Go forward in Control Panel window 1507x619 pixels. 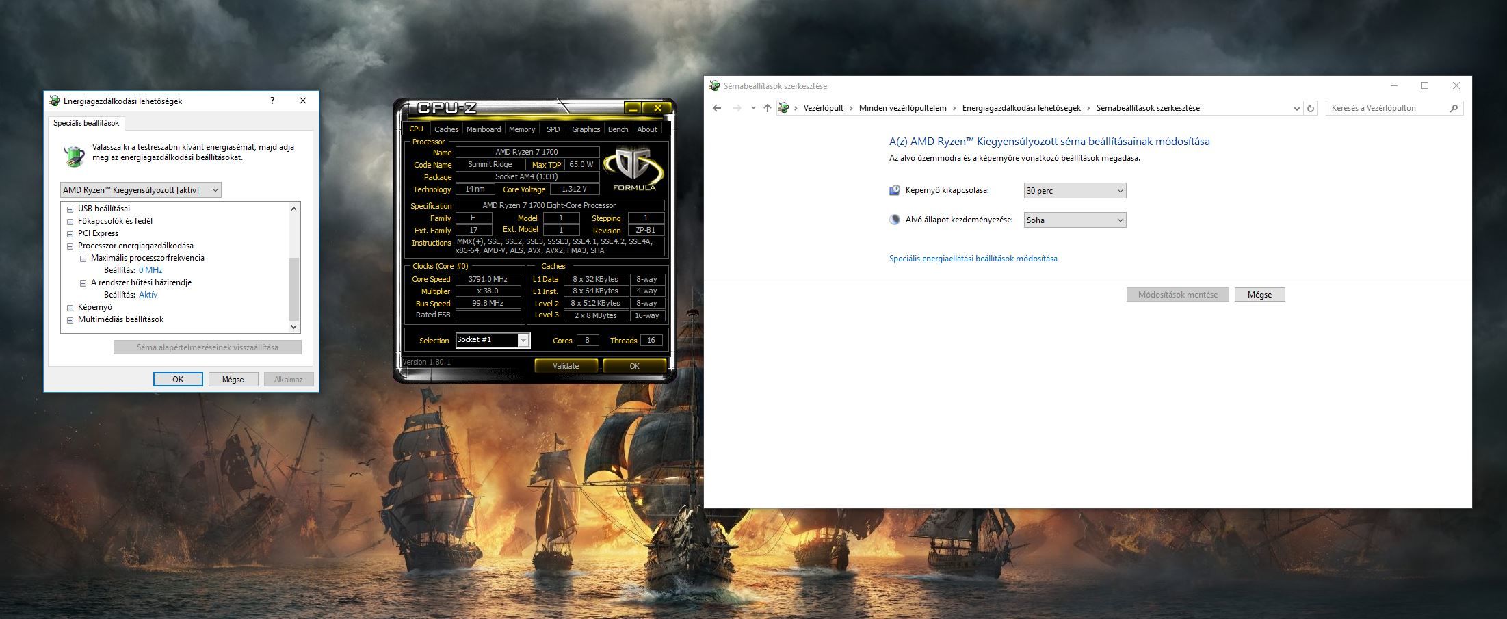click(737, 108)
